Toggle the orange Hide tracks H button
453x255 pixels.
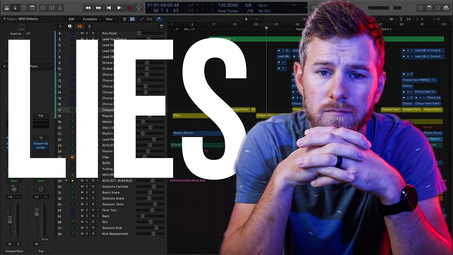pyautogui.click(x=80, y=26)
